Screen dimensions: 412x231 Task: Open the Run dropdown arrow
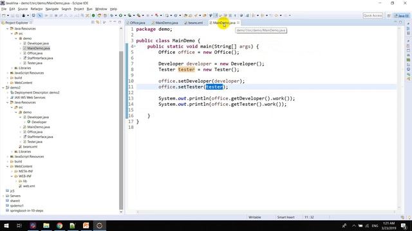125,15
